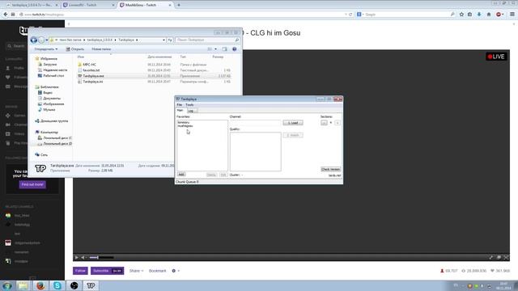Open the Tools menu in Tardsplaya
This screenshot has width=518, height=291.
(x=189, y=104)
